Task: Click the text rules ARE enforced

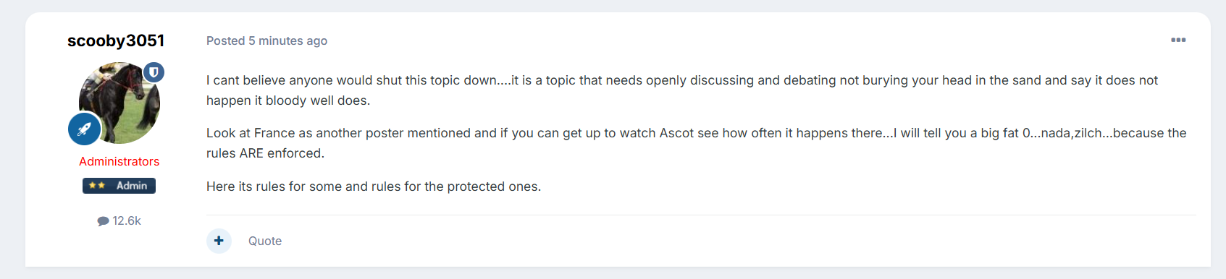Action: pos(266,153)
